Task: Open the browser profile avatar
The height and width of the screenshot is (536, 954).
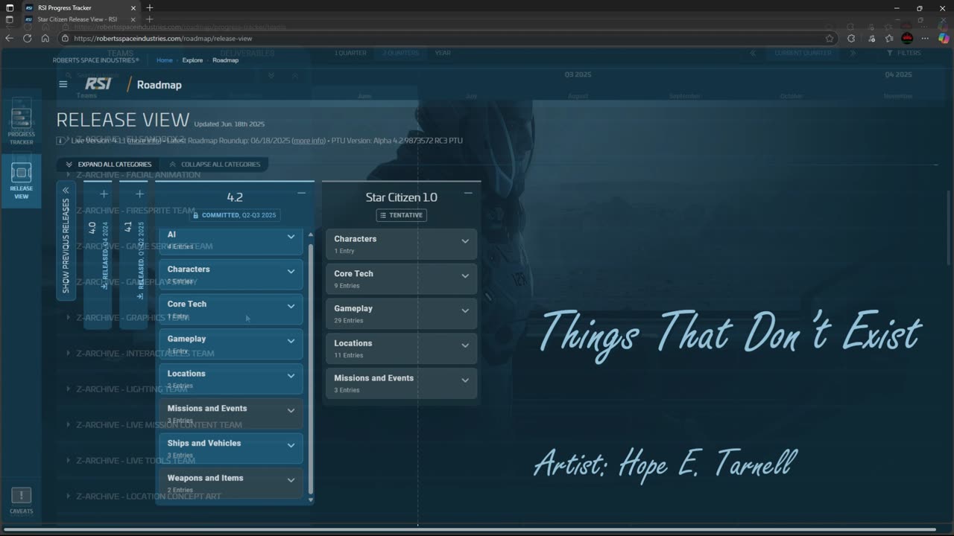Action: tap(907, 38)
